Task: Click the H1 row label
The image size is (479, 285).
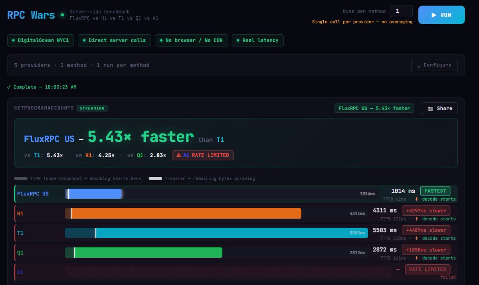Action: pyautogui.click(x=20, y=213)
